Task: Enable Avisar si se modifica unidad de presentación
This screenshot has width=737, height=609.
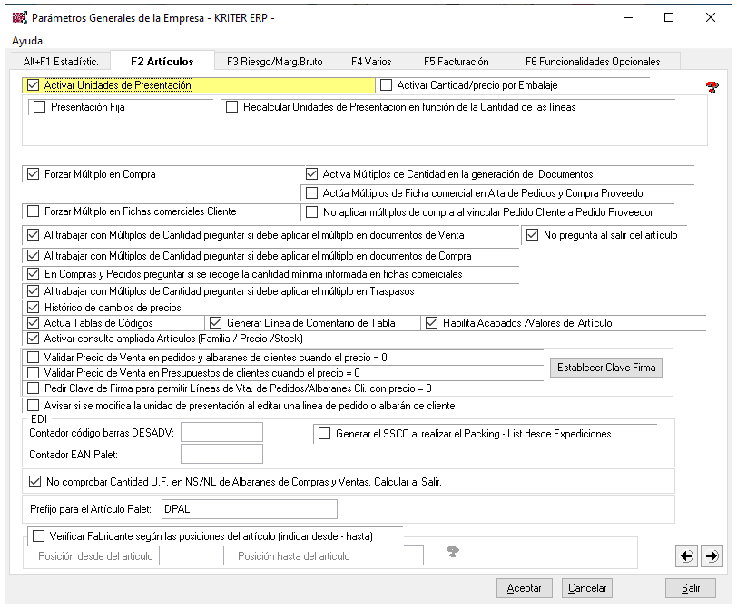Action: [33, 406]
